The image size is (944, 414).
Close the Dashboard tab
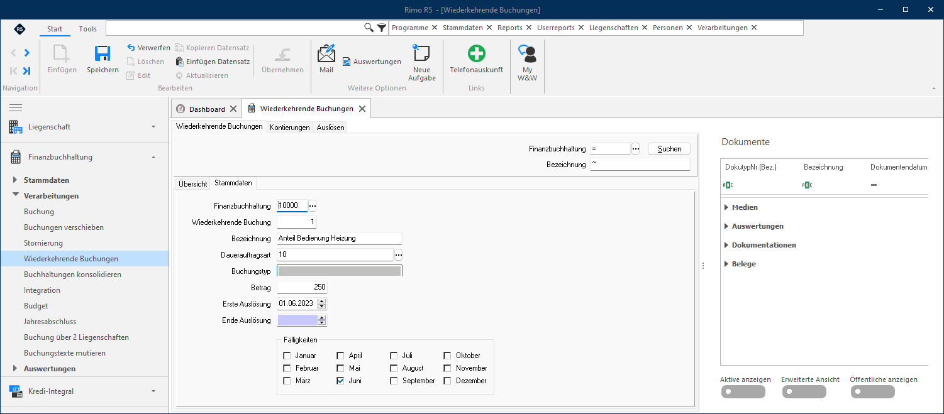coord(233,109)
